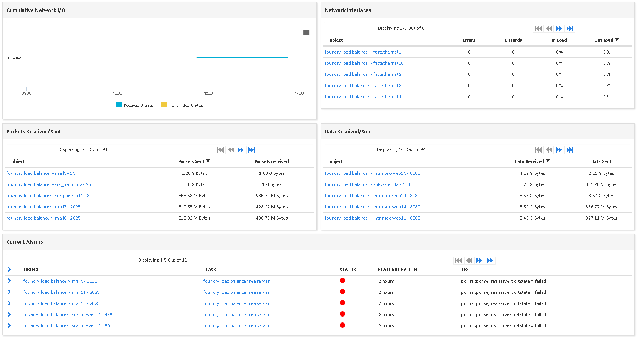Go to next page in Data Received/Sent
Image resolution: width=637 pixels, height=337 pixels.
(x=559, y=150)
